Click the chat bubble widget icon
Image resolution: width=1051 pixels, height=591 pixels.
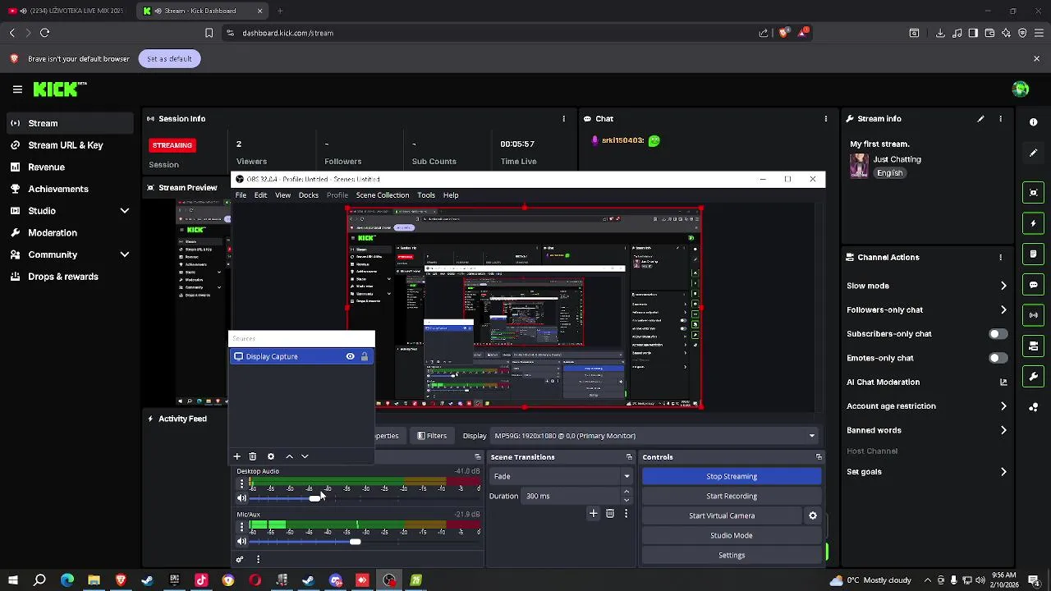click(1034, 285)
